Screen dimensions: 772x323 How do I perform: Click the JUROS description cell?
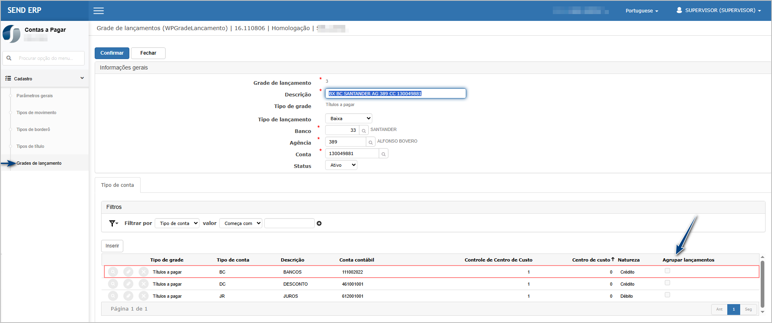pyautogui.click(x=291, y=296)
